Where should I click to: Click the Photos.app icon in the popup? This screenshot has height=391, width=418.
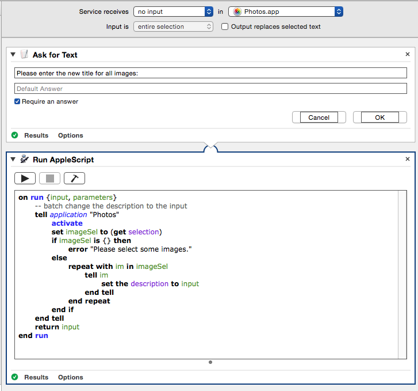237,12
